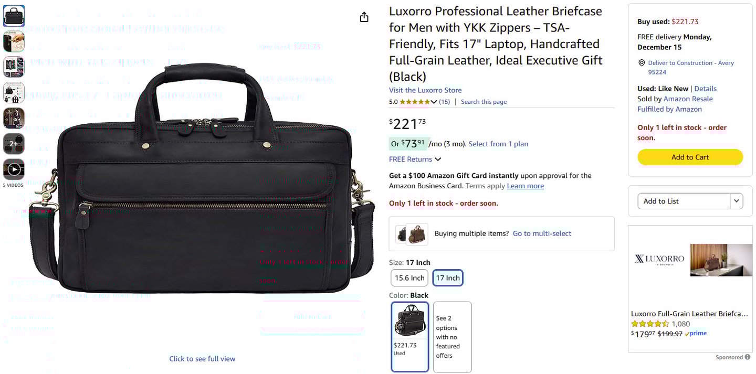This screenshot has width=756, height=374.
Task: Choose the Black color swatch at $221.73
Action: pos(410,337)
